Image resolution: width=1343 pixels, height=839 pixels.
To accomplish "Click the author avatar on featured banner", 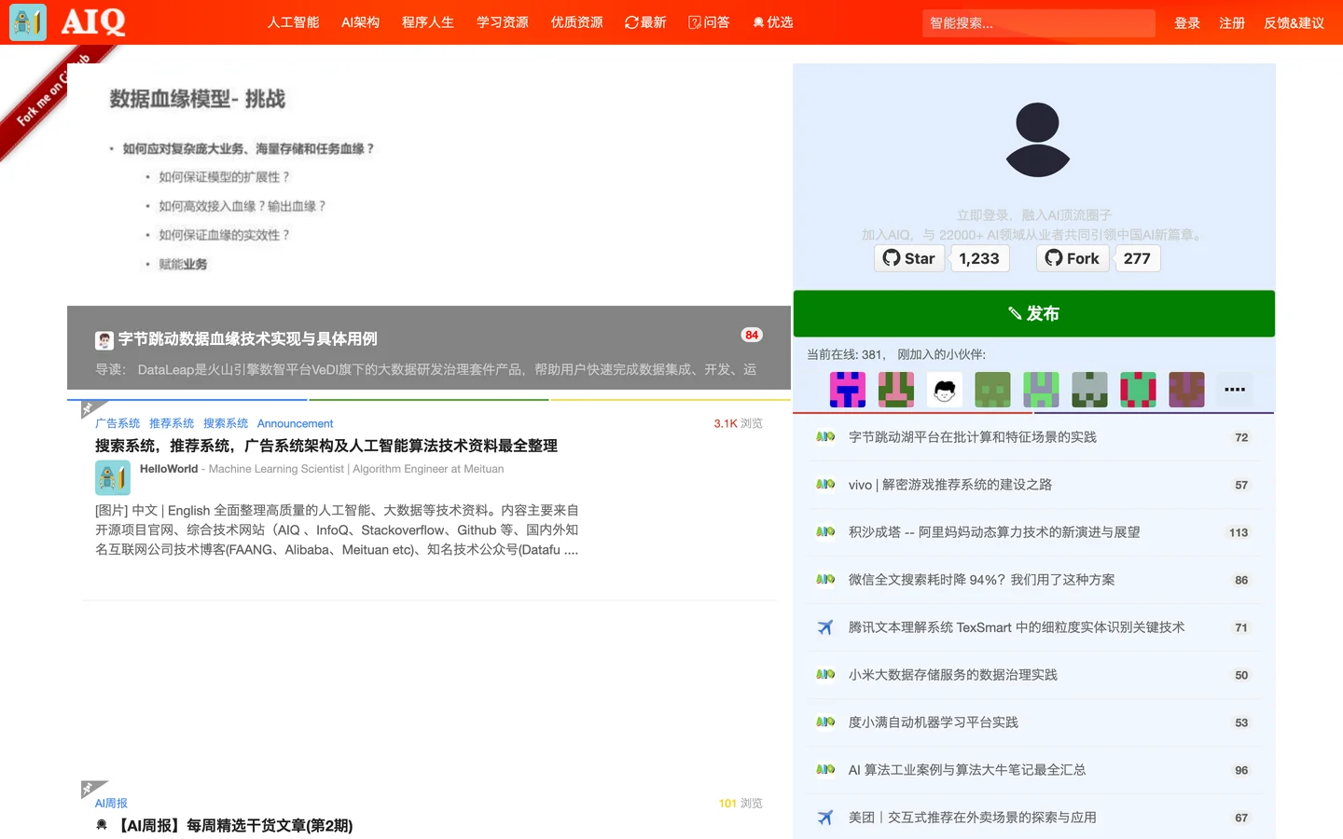I will (104, 340).
